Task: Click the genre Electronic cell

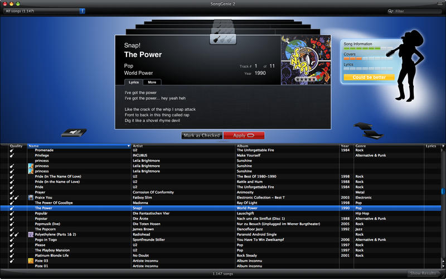Action: 363,198
